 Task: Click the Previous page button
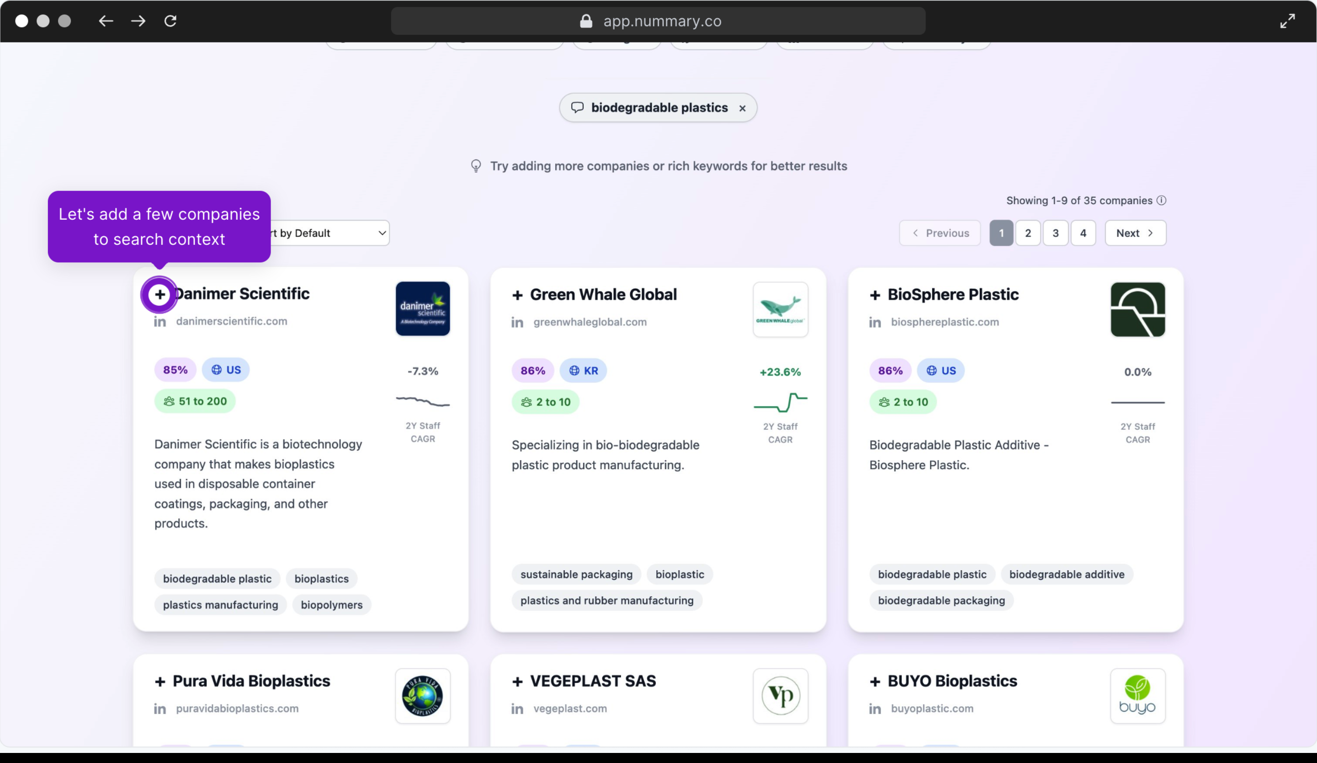(x=940, y=233)
